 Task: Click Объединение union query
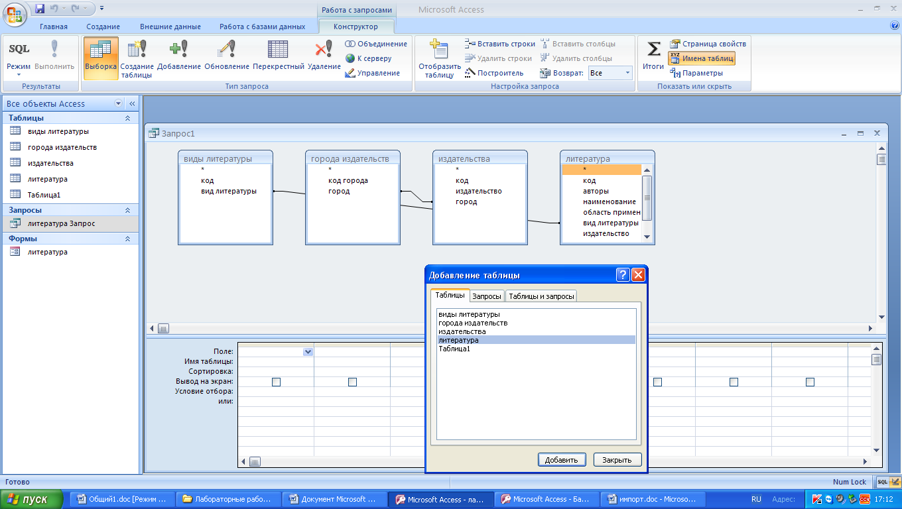(376, 44)
